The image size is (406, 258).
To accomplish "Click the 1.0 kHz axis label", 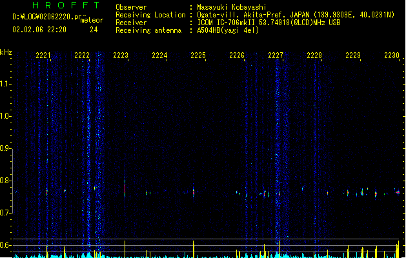I will [5, 116].
